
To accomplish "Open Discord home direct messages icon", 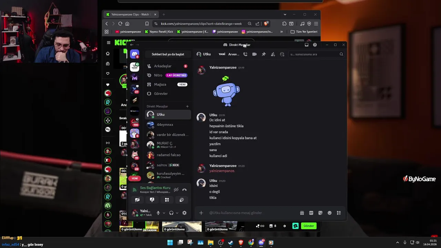I will click(135, 54).
